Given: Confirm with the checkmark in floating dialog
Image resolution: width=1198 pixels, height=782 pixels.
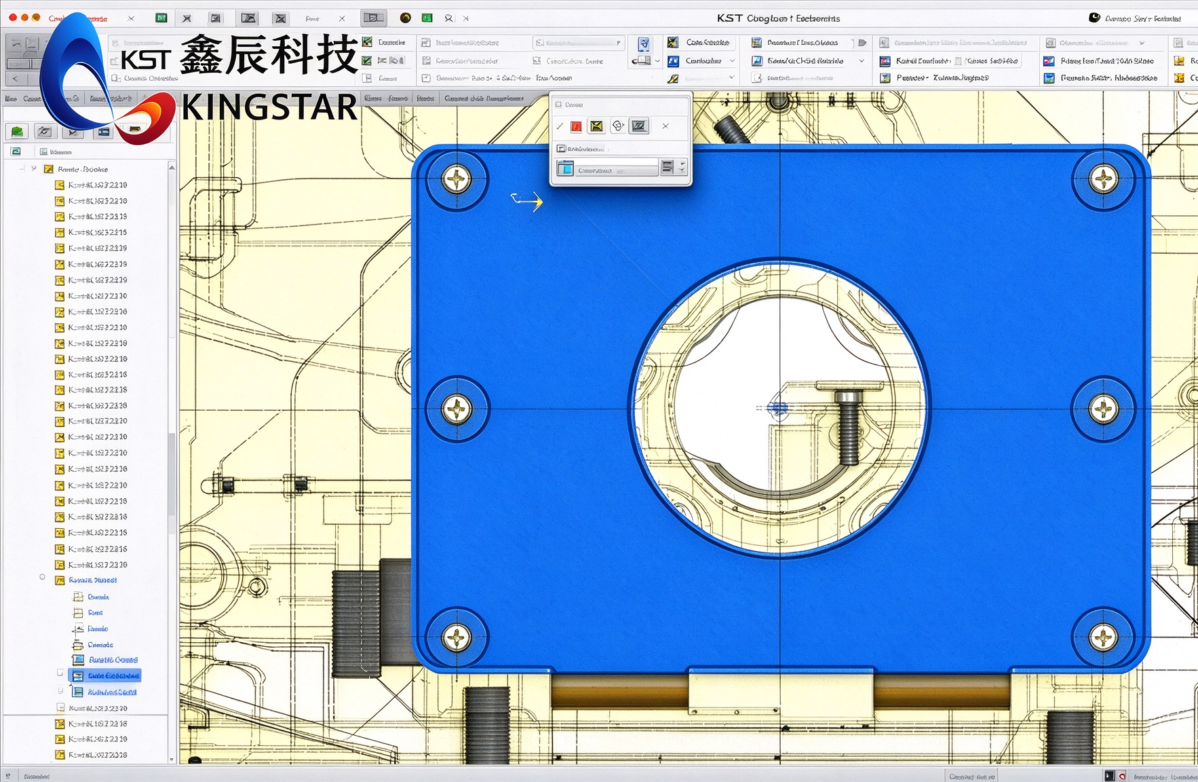Looking at the screenshot, I should click(x=560, y=126).
